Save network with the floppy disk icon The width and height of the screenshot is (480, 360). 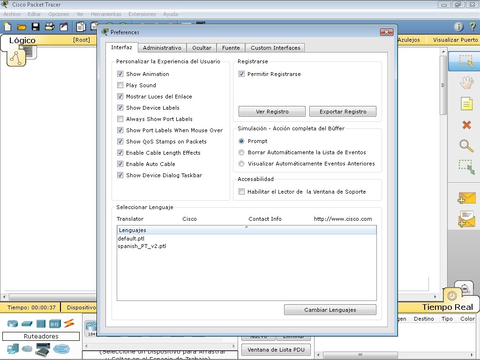36,27
